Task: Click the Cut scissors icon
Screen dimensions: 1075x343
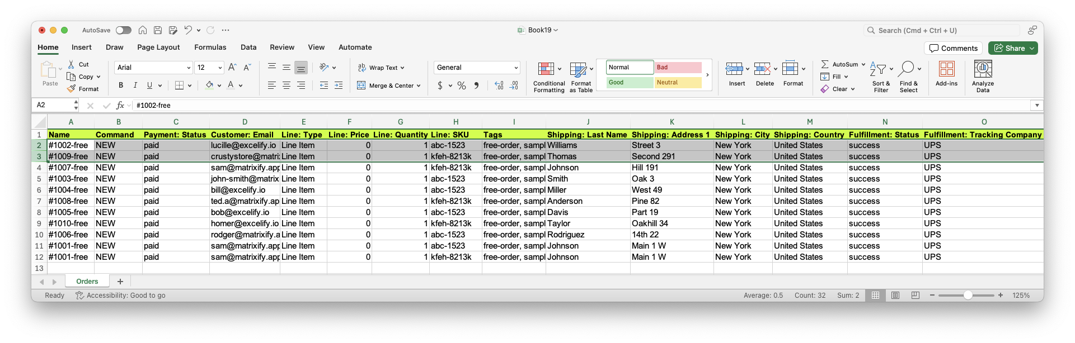Action: (x=71, y=64)
